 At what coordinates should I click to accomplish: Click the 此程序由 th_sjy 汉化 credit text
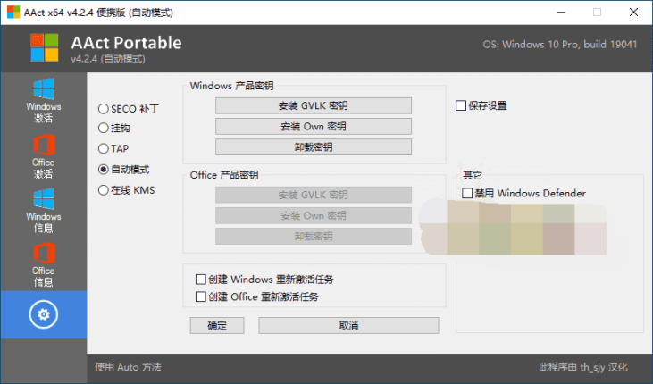[582, 367]
